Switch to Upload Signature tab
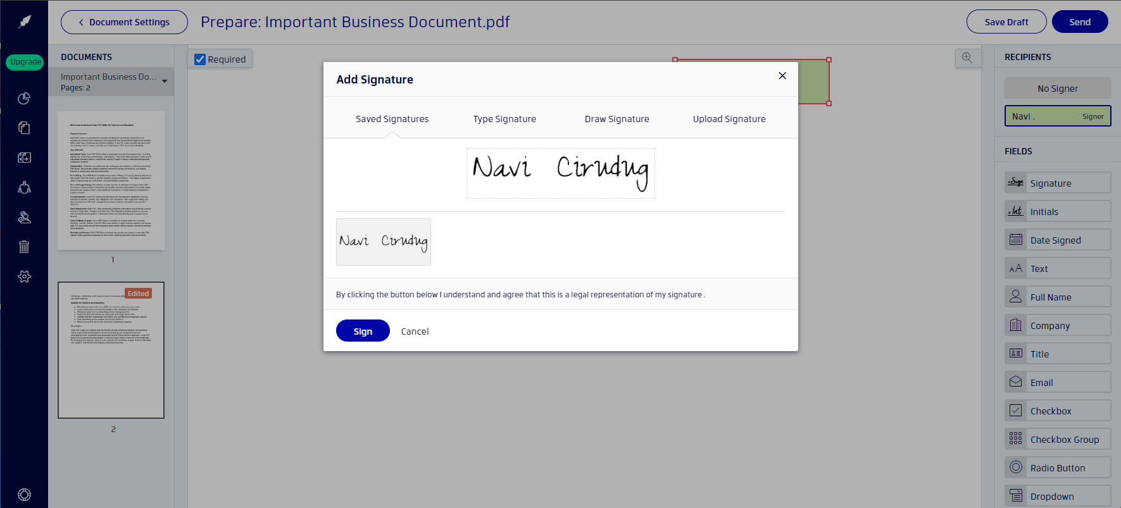 (729, 119)
